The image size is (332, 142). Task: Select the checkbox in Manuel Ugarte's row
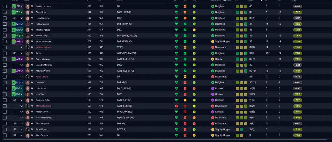(x=5, y=124)
